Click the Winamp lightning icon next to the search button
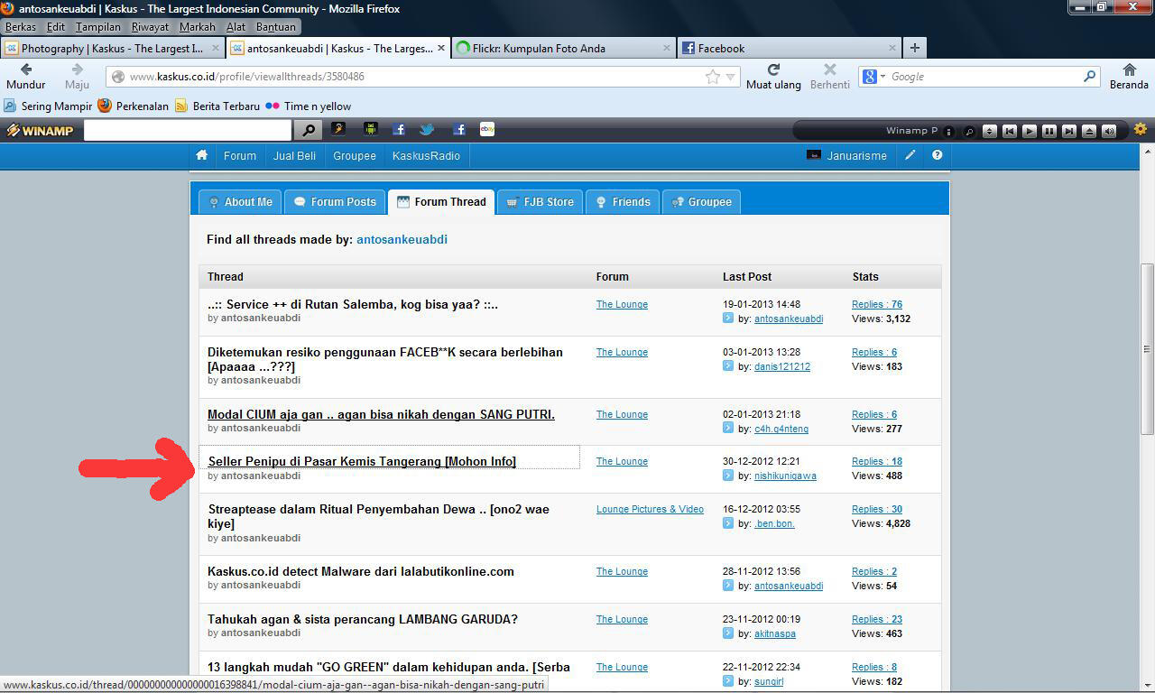This screenshot has height=693, width=1155. [338, 130]
